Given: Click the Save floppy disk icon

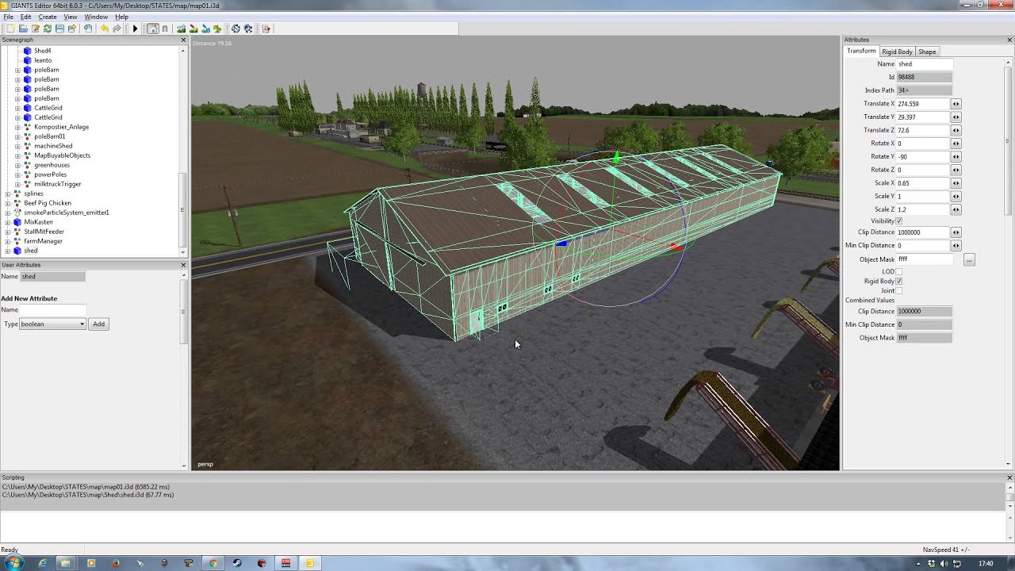Looking at the screenshot, I should (59, 29).
